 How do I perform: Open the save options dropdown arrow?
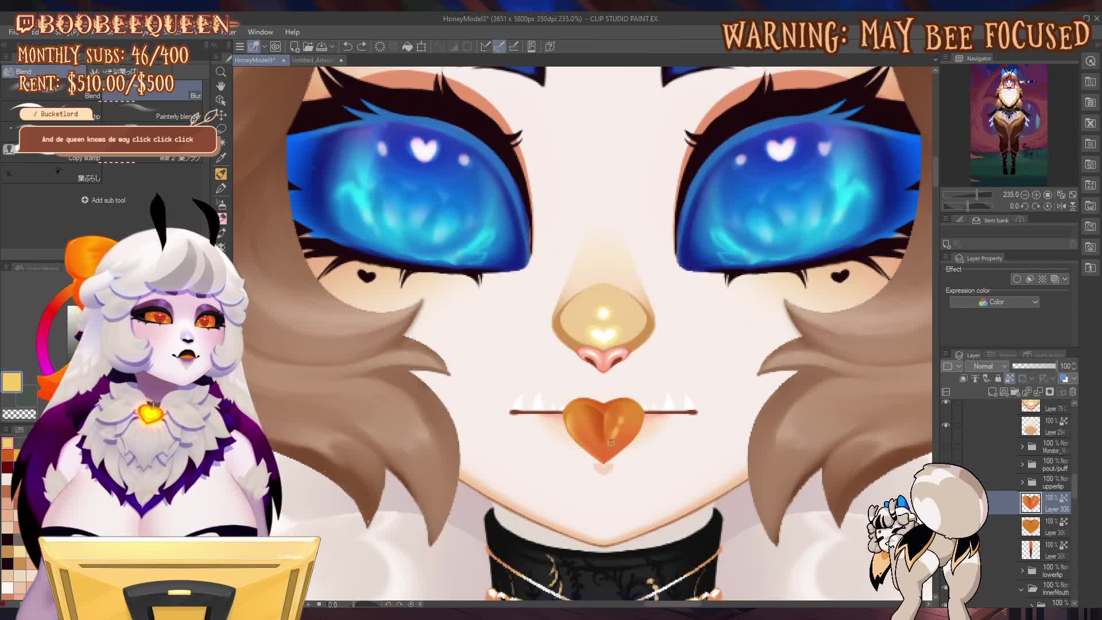coord(332,47)
